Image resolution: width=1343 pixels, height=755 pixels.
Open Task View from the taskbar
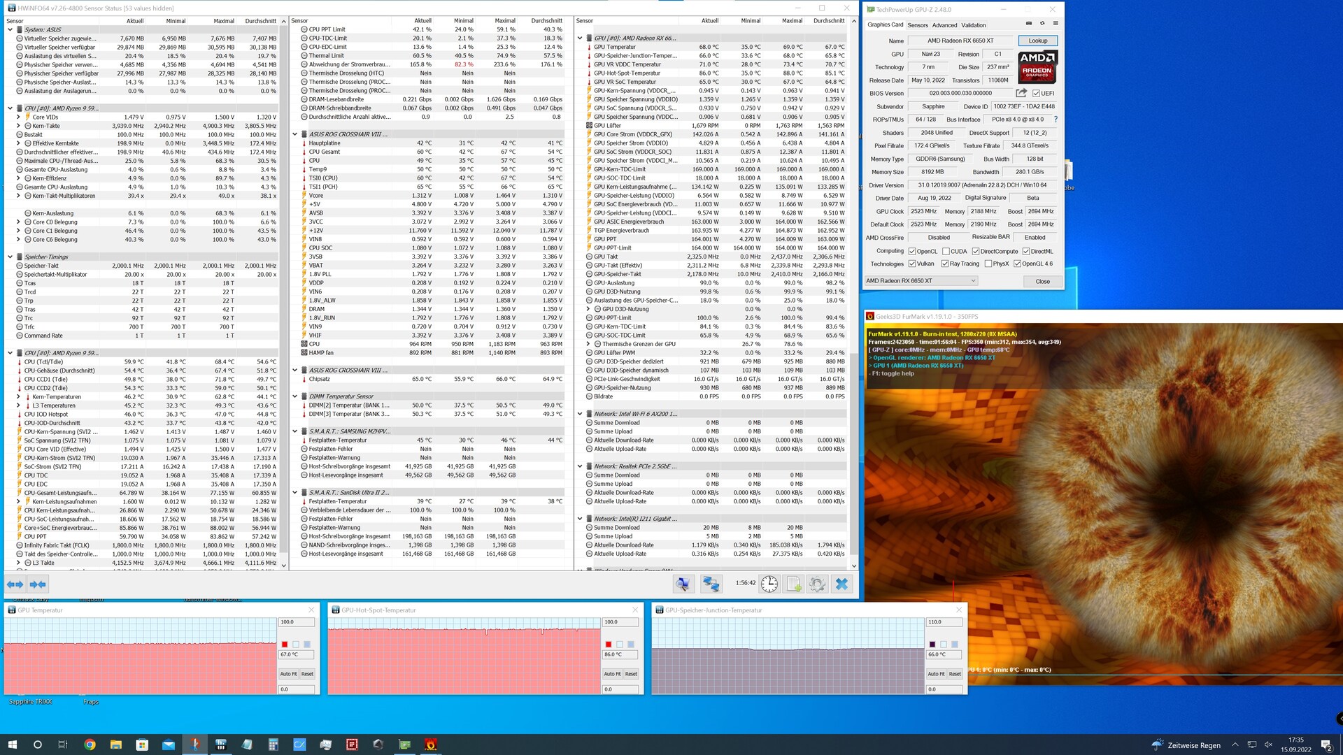pos(63,745)
